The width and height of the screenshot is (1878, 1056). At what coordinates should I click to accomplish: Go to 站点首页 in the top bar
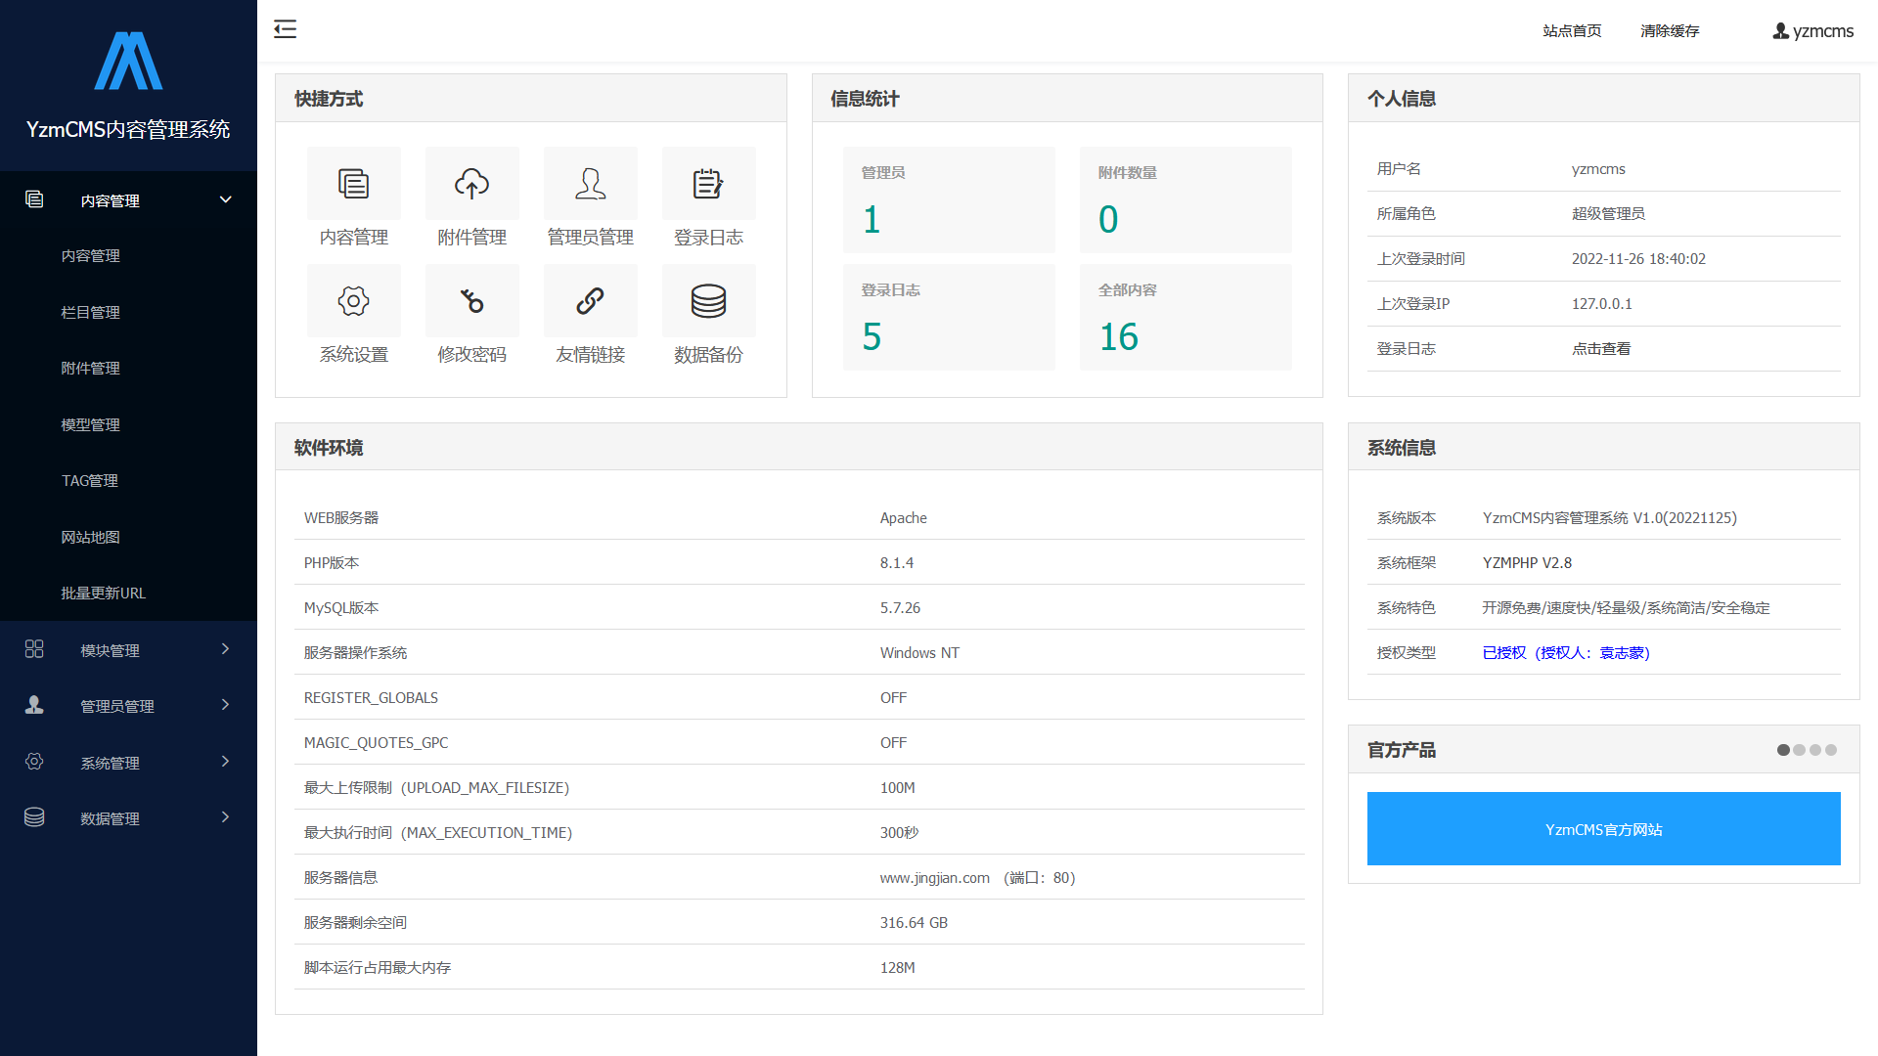[1572, 31]
